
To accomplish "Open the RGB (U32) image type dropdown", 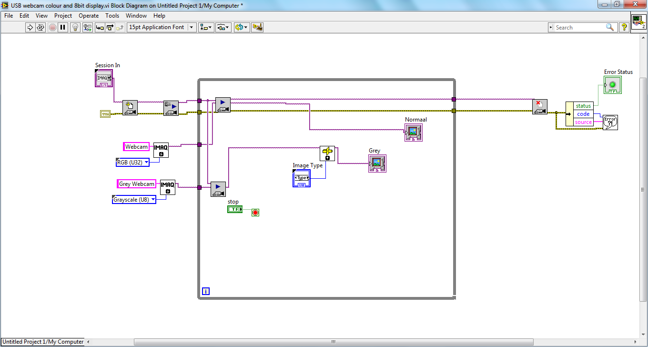I will 132,163.
